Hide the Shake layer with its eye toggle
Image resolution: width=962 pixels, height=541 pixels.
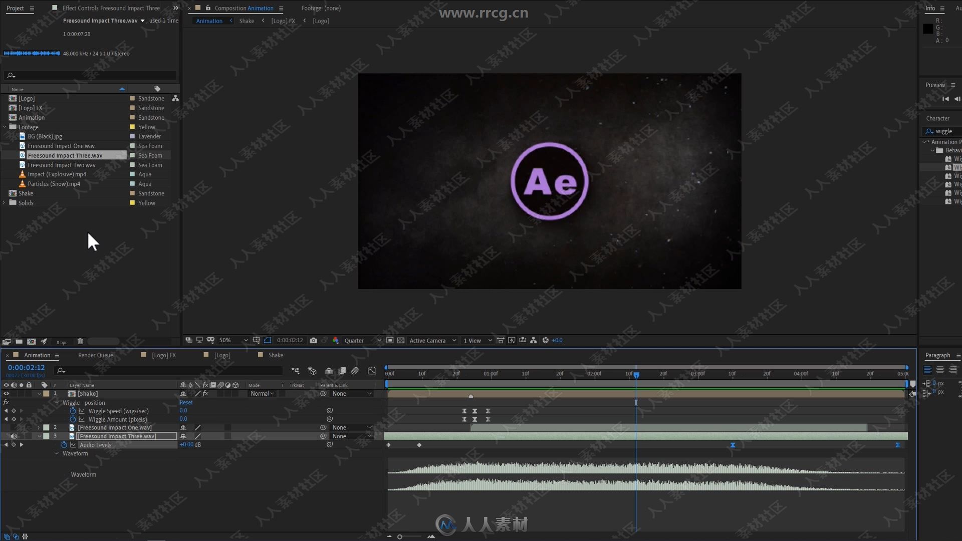[6, 394]
